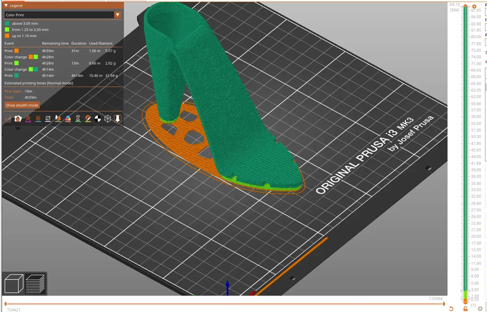Click '13m' duration value
Screen dimensions: 487x312
(x=75, y=63)
